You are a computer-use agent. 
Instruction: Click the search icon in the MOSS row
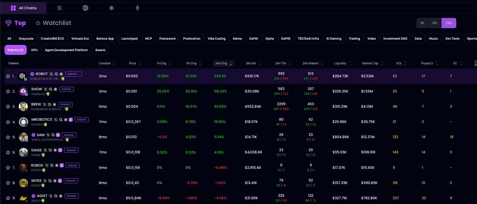pos(50,181)
